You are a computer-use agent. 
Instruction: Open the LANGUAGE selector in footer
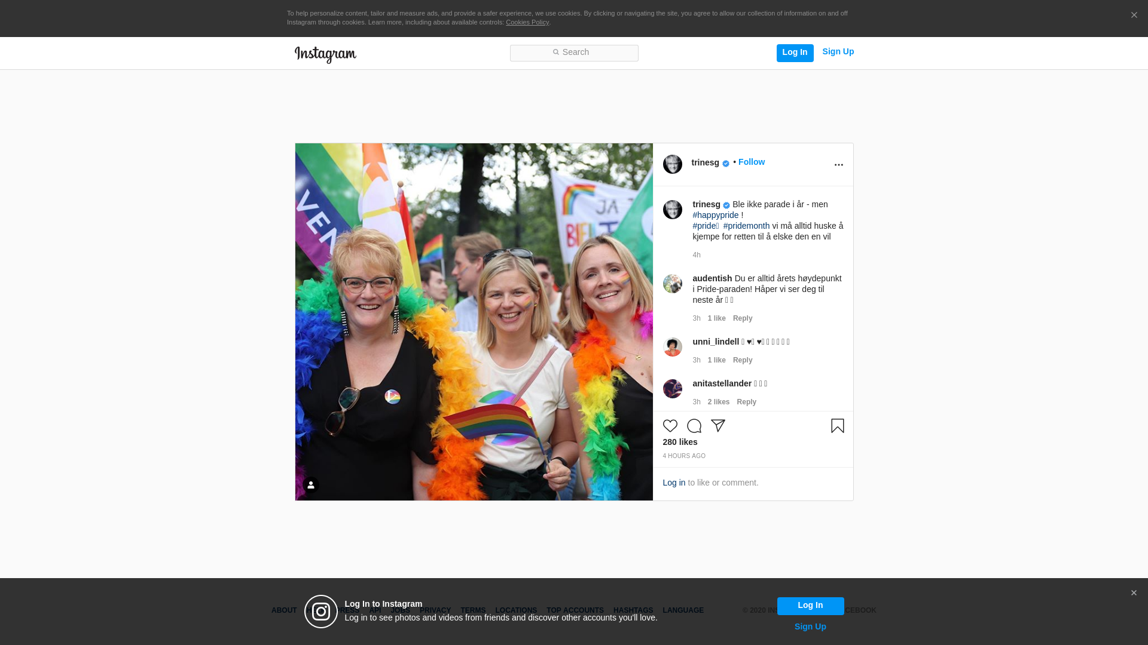pos(683,610)
